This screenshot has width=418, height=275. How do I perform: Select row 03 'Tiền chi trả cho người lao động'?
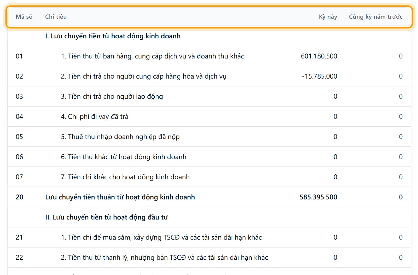[209, 96]
